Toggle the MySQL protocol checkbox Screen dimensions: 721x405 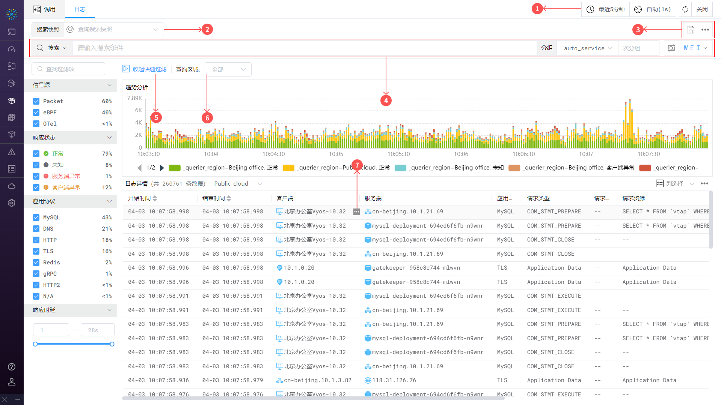[x=36, y=217]
